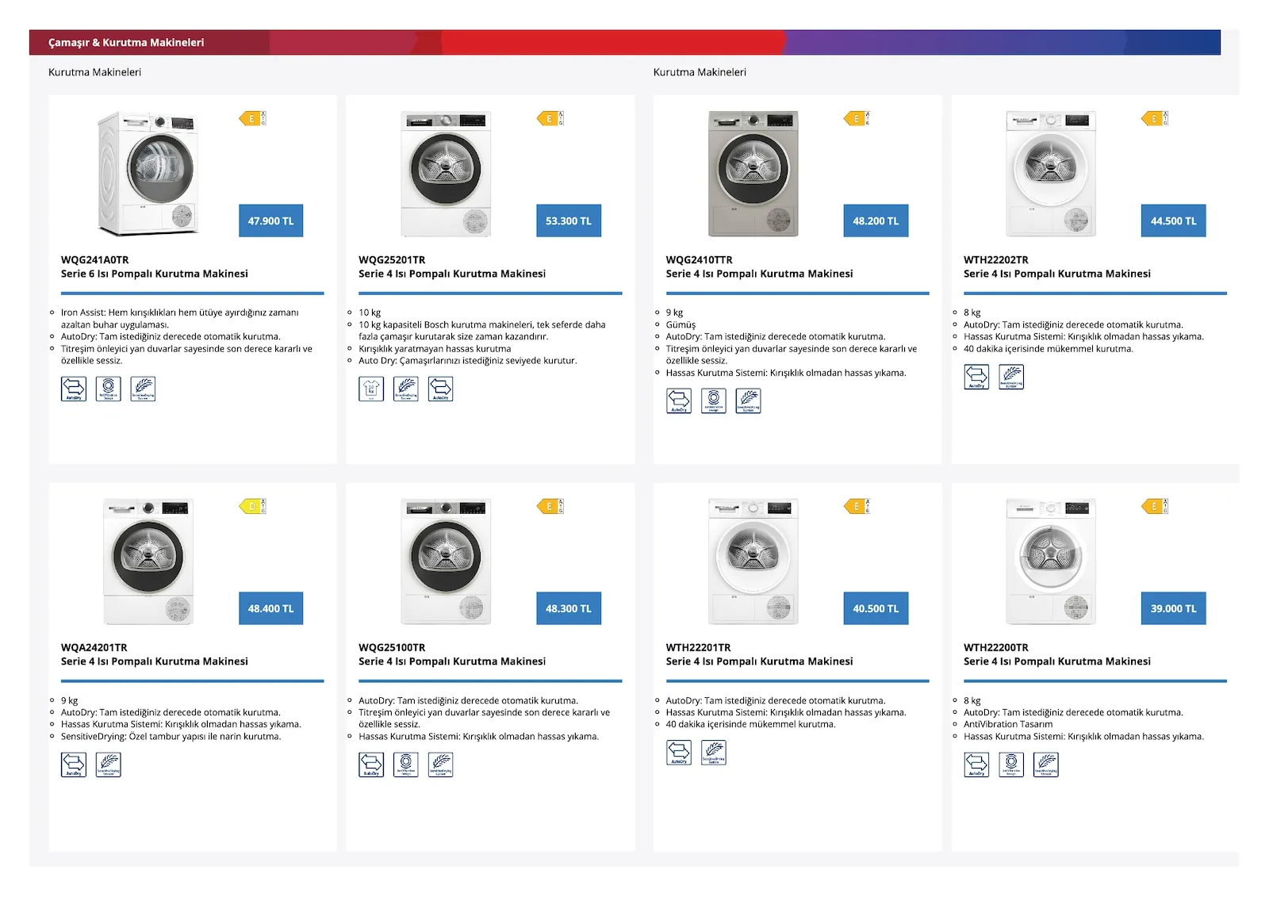The image size is (1269, 897).
Task: Click the AutoDry icon under WTH22202TR
Action: coord(976,377)
